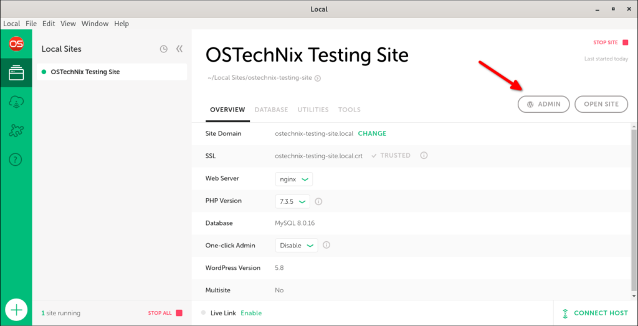Click the site folder path arrow icon
This screenshot has width=638, height=326.
(x=318, y=79)
